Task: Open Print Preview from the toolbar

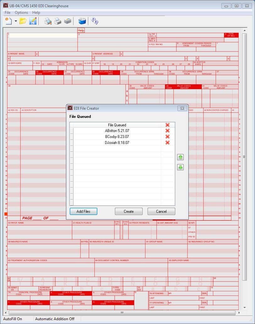Action: (x=48, y=21)
